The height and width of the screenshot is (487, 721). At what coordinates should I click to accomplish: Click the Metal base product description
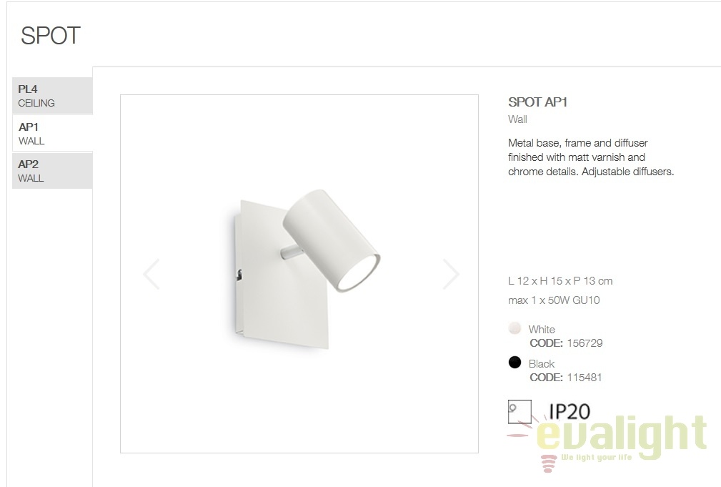click(591, 157)
